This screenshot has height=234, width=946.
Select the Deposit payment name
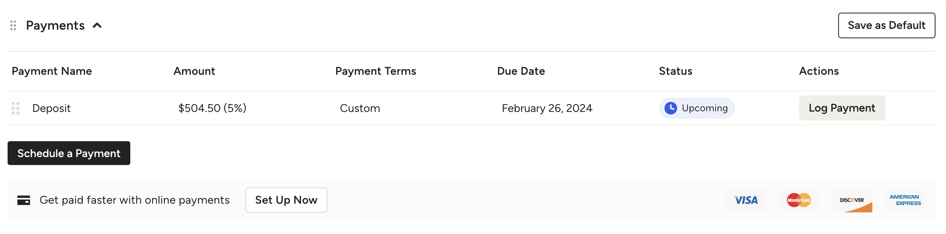pos(51,108)
